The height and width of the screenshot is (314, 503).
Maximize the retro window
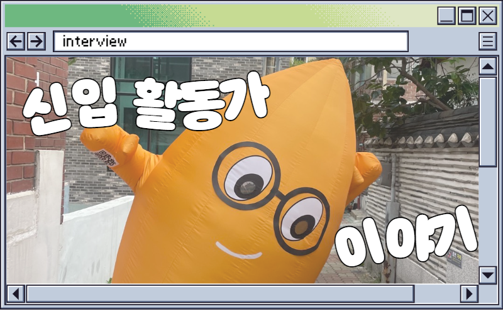pyautogui.click(x=467, y=15)
